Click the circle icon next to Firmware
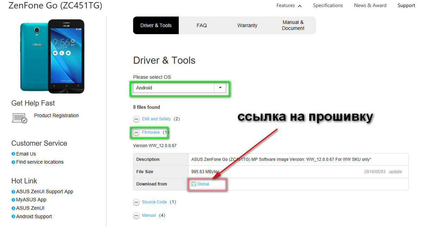Viewport: 430px width, 227px height. pyautogui.click(x=136, y=133)
